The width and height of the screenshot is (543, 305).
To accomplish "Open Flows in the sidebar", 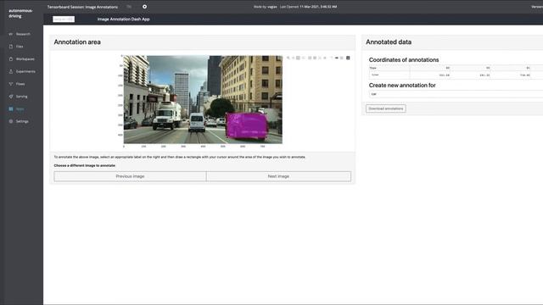I will click(17, 84).
